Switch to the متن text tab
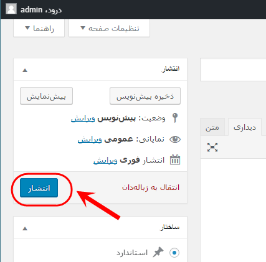The image size is (266, 262). coord(212,127)
